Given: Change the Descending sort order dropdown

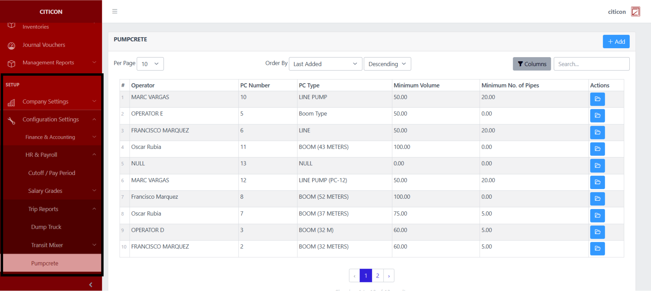Looking at the screenshot, I should (x=387, y=64).
